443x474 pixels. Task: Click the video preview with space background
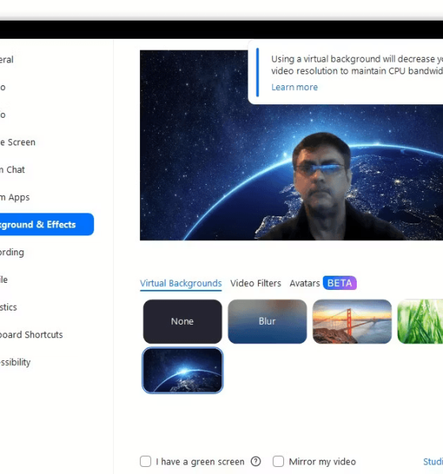click(291, 145)
